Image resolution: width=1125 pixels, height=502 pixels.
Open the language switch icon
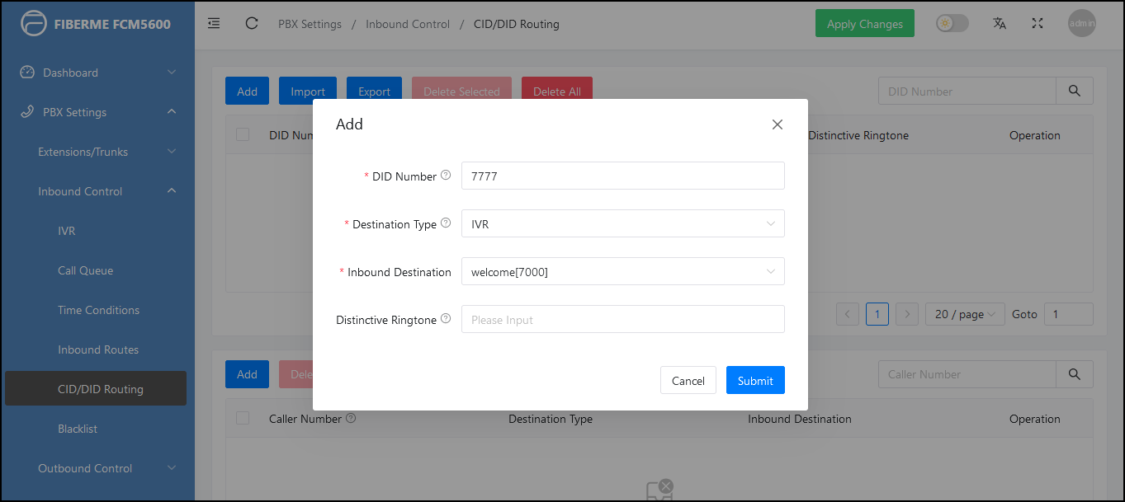(x=1000, y=23)
